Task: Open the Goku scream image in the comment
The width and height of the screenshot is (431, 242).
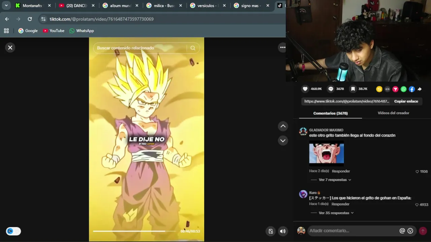Action: pos(326,153)
